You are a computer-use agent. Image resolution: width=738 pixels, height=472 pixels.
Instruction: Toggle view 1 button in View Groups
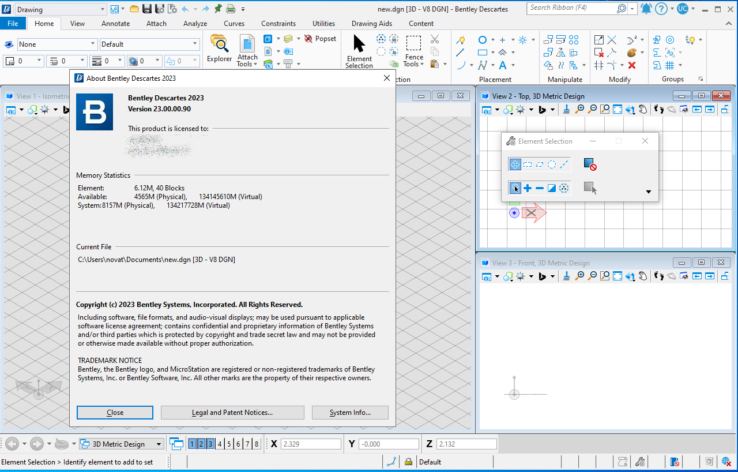[192, 444]
